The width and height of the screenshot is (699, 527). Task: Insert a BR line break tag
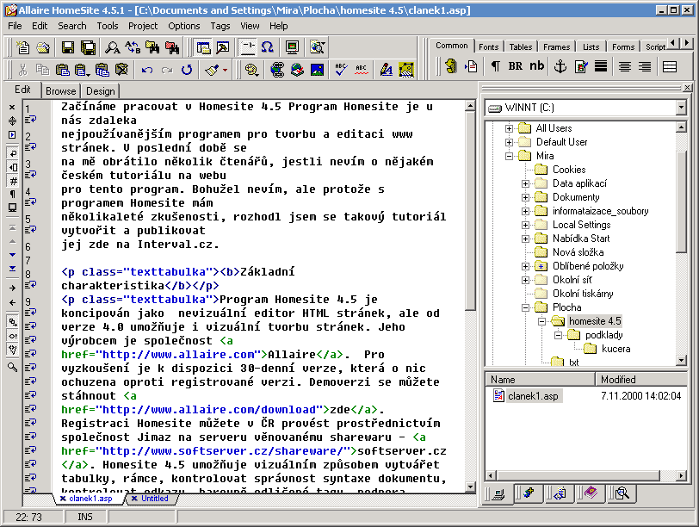(516, 66)
